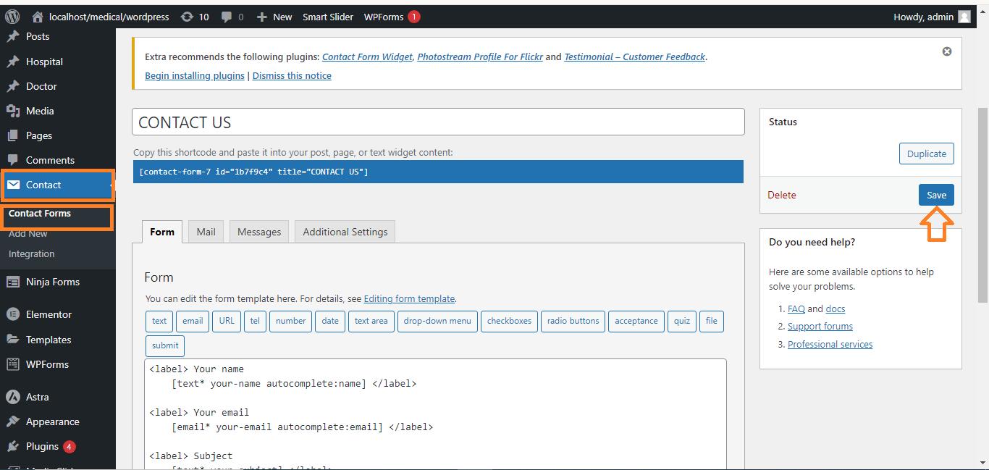Screen dimensions: 989x470
Task: Open the Astra theme menu icon
Action: tap(13, 397)
